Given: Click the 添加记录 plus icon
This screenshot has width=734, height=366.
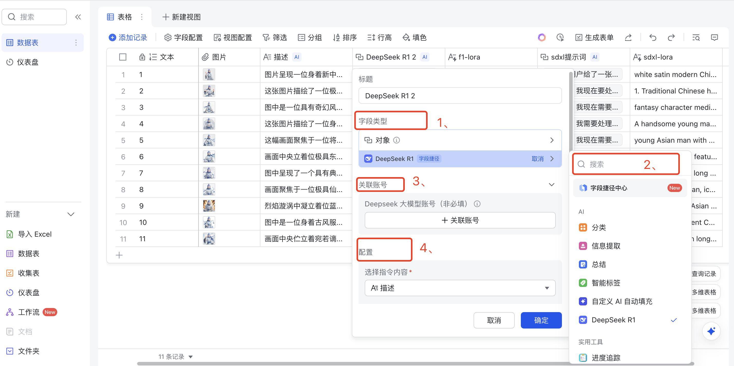Looking at the screenshot, I should click(x=112, y=37).
